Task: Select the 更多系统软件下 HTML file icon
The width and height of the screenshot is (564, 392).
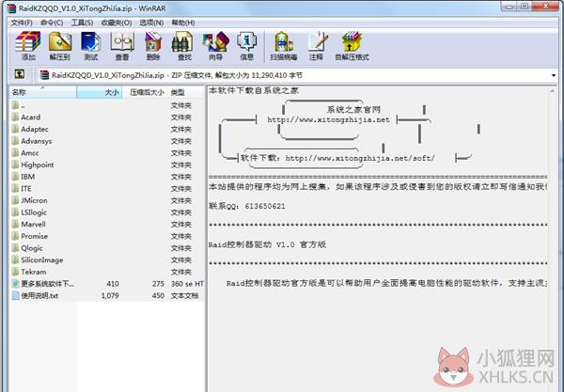Action: (15, 283)
